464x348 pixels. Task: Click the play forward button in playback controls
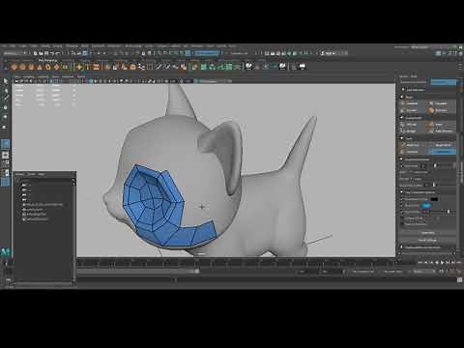click(x=442, y=263)
